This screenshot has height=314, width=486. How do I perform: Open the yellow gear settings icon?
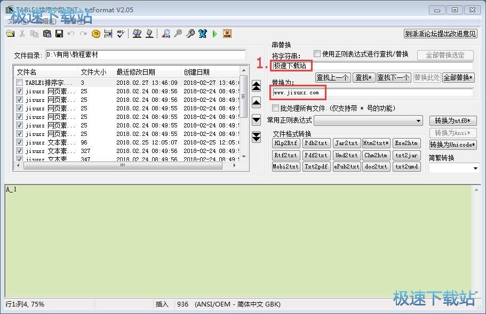click(96, 34)
